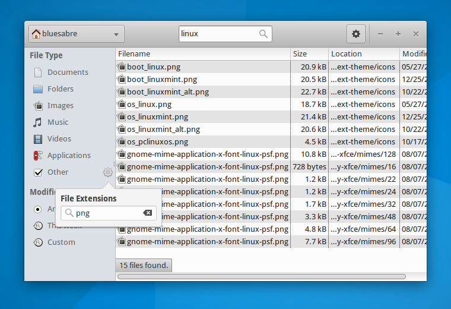Select the Any time modified radio button
451x309 pixels.
pos(37,209)
